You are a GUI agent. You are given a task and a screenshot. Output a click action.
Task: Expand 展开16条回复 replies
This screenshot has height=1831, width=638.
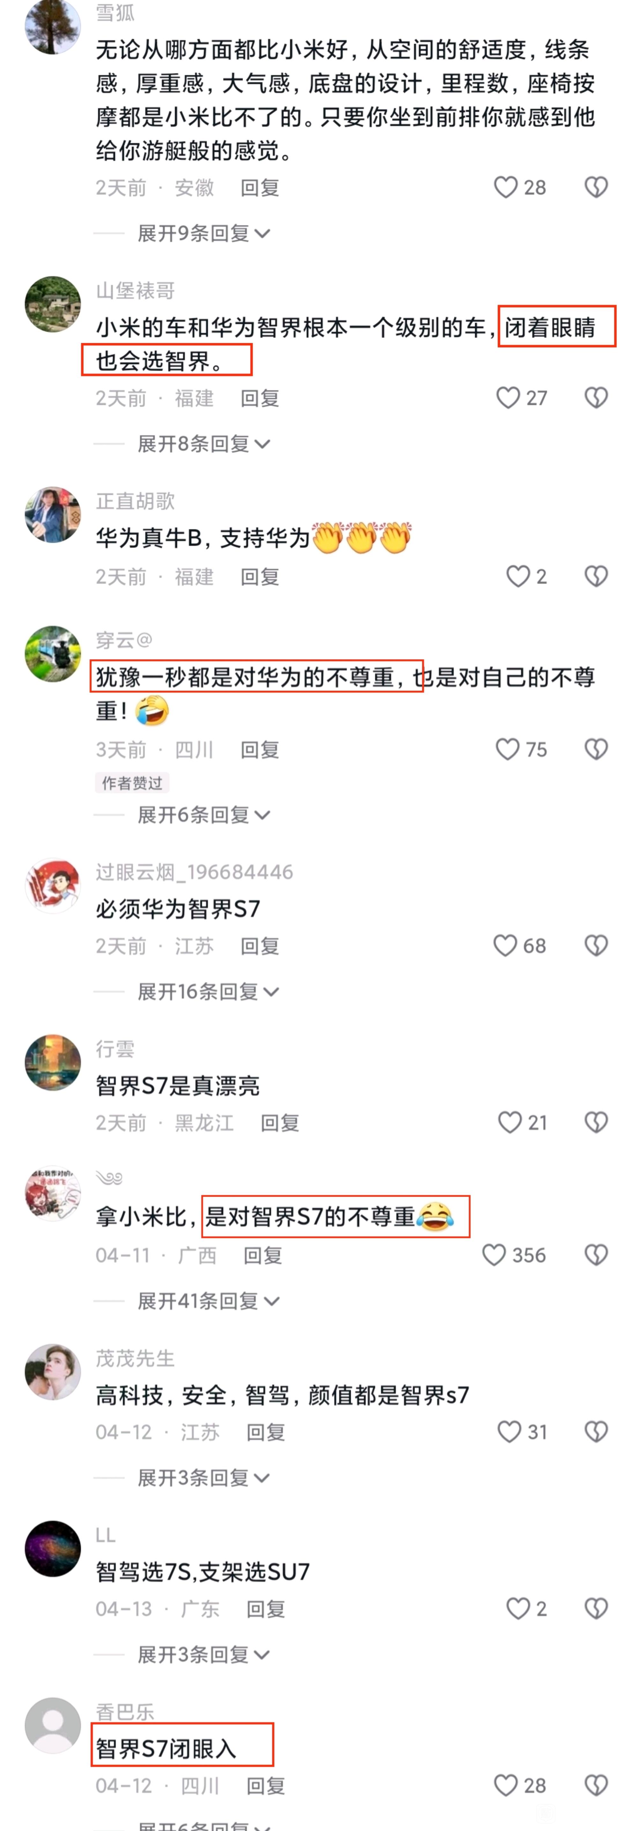click(207, 991)
